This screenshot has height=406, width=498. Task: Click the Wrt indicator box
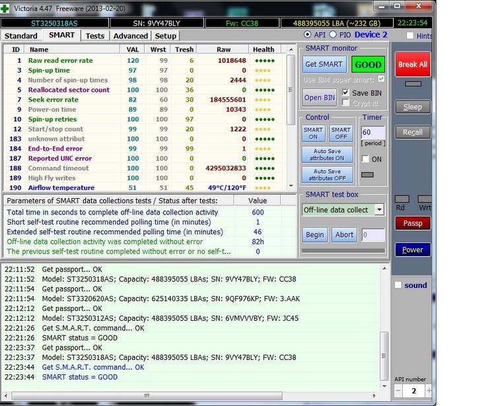(x=425, y=199)
